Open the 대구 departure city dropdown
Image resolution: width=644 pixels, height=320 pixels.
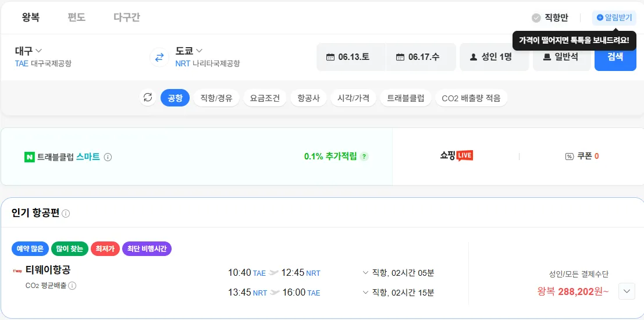pos(29,51)
